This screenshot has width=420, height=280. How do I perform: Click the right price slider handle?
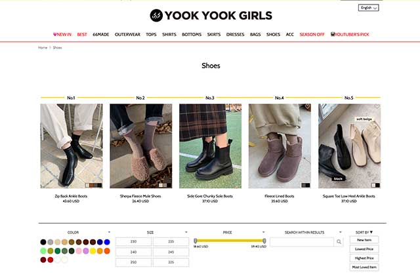[x=264, y=241]
